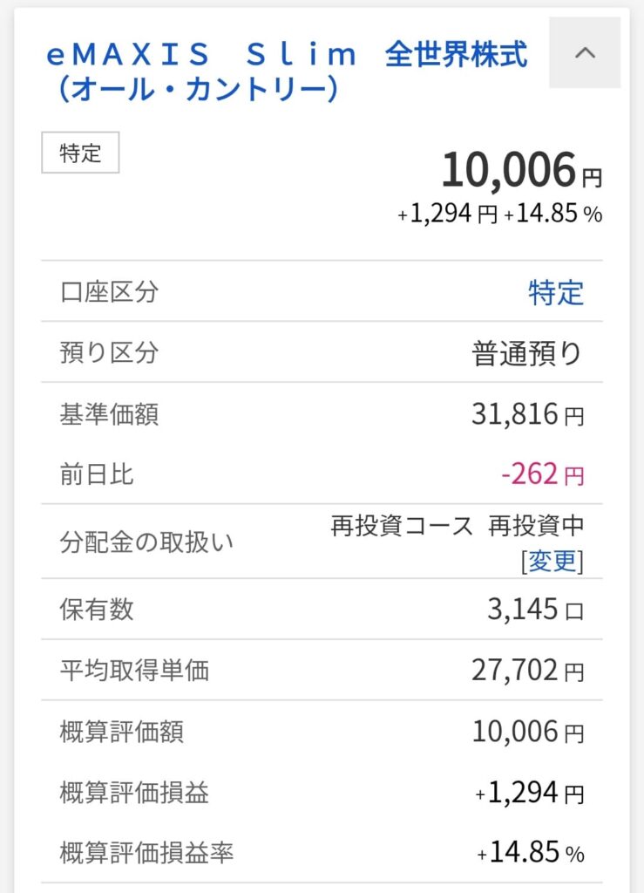Click the 概算評価額 row label
Image resolution: width=644 pixels, height=893 pixels.
click(122, 732)
